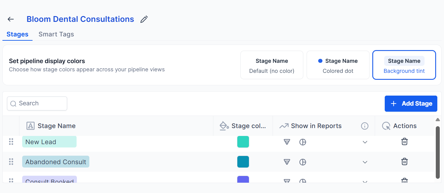Open the Abandoned Consult blue color swatch
Viewport: 444px width, 193px height.
243,162
